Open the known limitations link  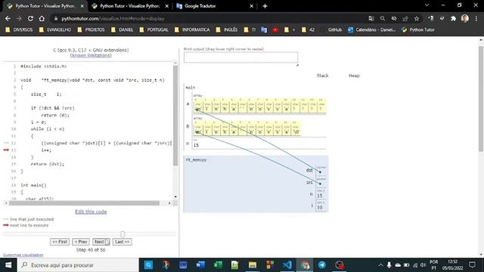91,55
